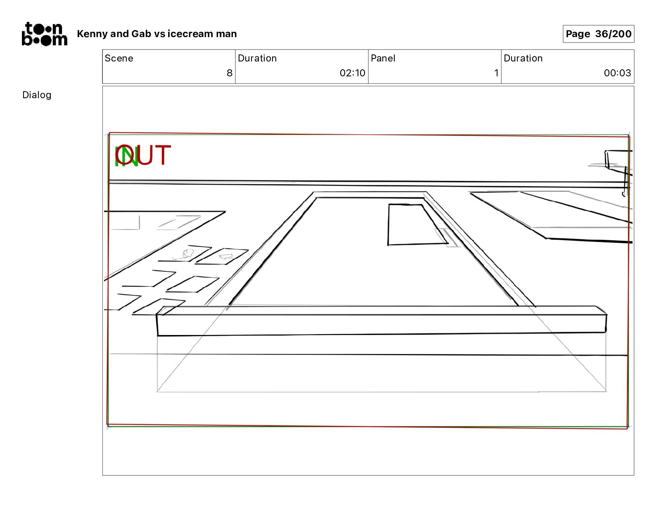The image size is (654, 505).
Task: Click the Duration label beside the Scene cell
Action: click(x=257, y=58)
